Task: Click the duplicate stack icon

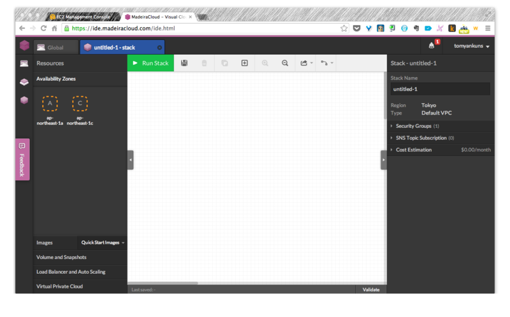Action: (x=224, y=63)
